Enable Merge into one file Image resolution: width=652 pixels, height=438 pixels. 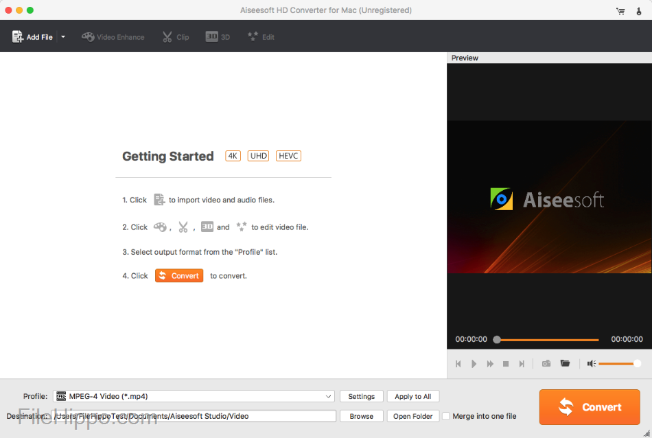click(x=445, y=415)
